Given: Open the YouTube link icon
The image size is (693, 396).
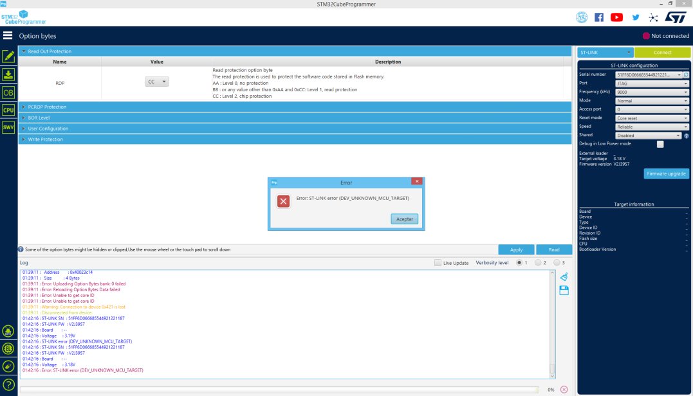Looking at the screenshot, I should [616, 17].
